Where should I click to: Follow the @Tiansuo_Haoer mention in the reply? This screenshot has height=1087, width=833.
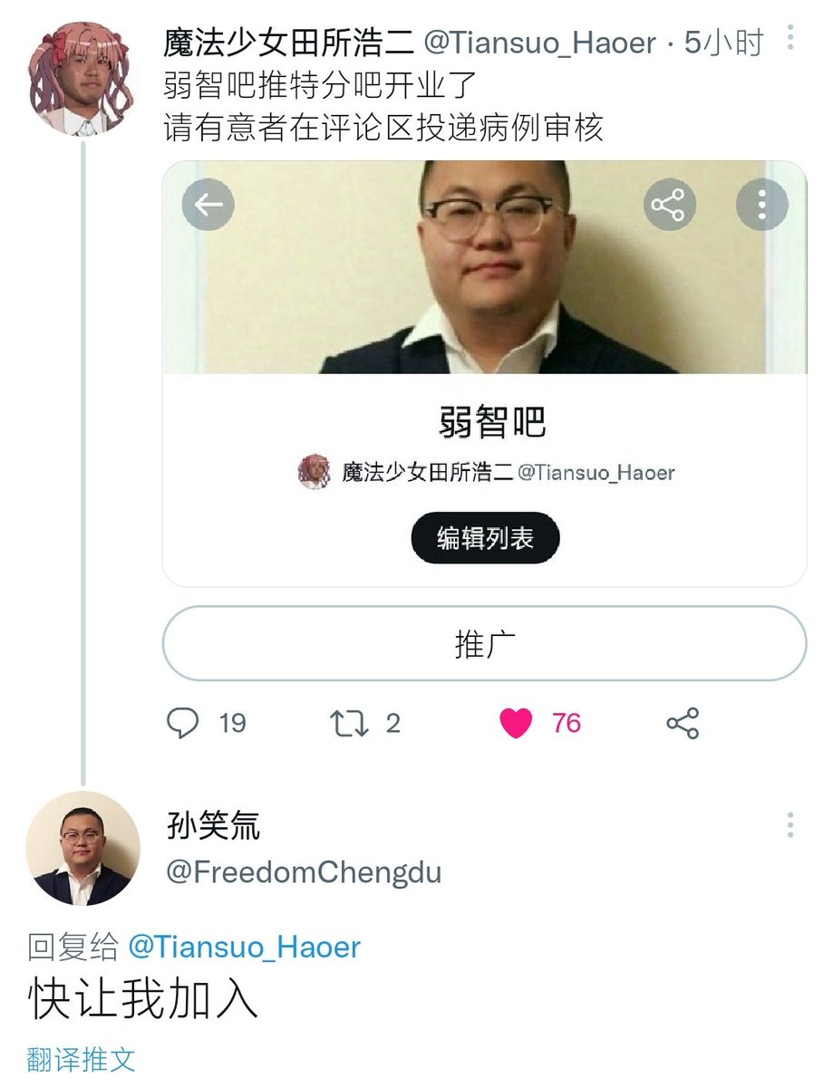[x=244, y=947]
